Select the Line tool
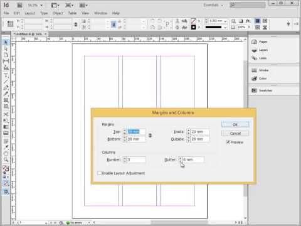Screen dimensions: 301x226 (6, 82)
